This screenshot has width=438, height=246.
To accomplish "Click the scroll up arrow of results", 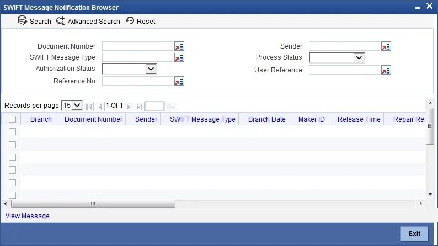I will (x=430, y=103).
